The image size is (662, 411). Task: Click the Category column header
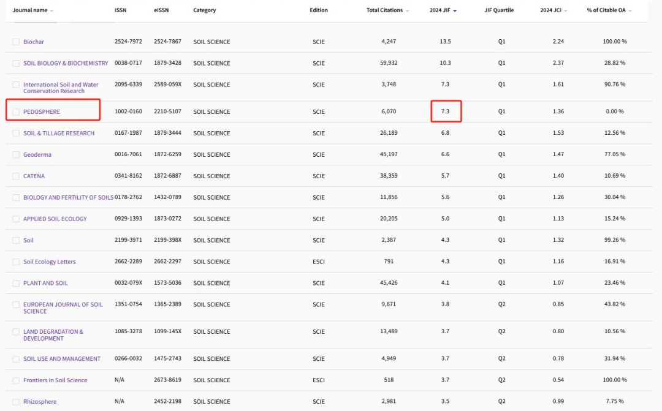[x=204, y=10]
